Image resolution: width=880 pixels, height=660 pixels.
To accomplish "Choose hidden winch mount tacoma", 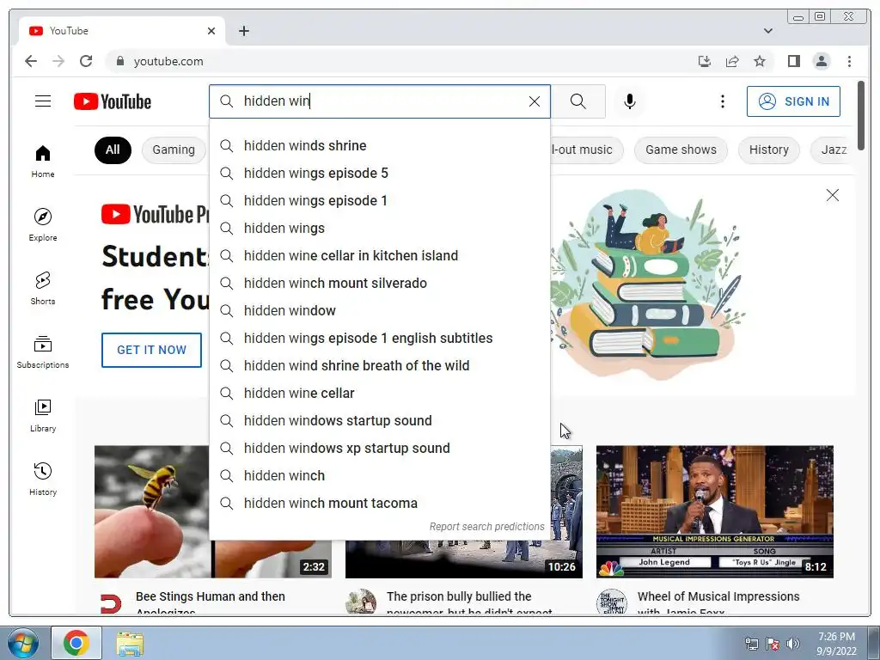I will [380, 503].
